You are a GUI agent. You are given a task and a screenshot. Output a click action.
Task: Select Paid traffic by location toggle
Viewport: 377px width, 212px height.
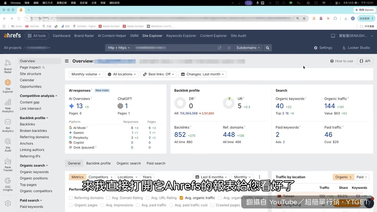(x=362, y=177)
